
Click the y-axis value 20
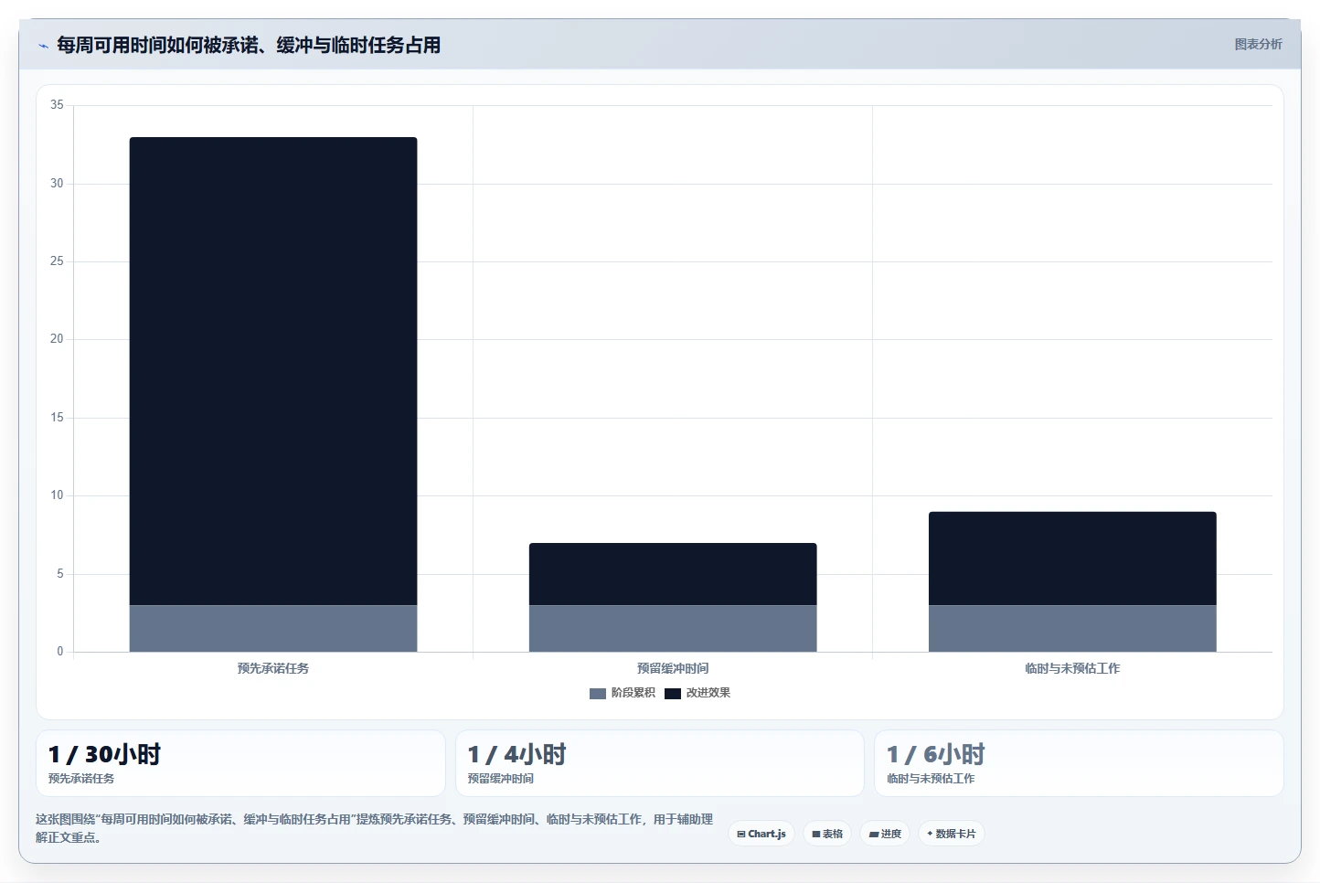click(x=57, y=339)
